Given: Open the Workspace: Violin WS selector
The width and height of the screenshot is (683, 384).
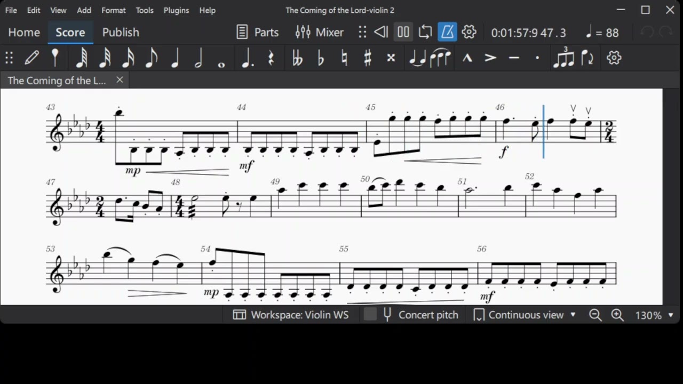Looking at the screenshot, I should pos(291,315).
